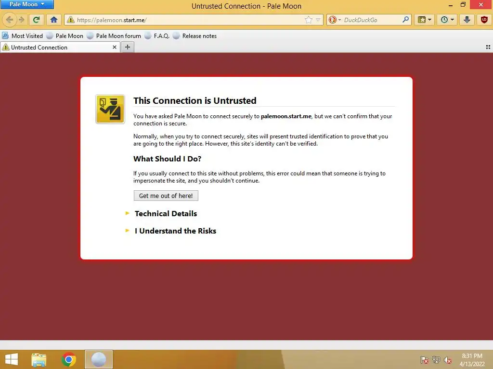Go back with the Back arrow button
The image size is (493, 369).
point(10,20)
